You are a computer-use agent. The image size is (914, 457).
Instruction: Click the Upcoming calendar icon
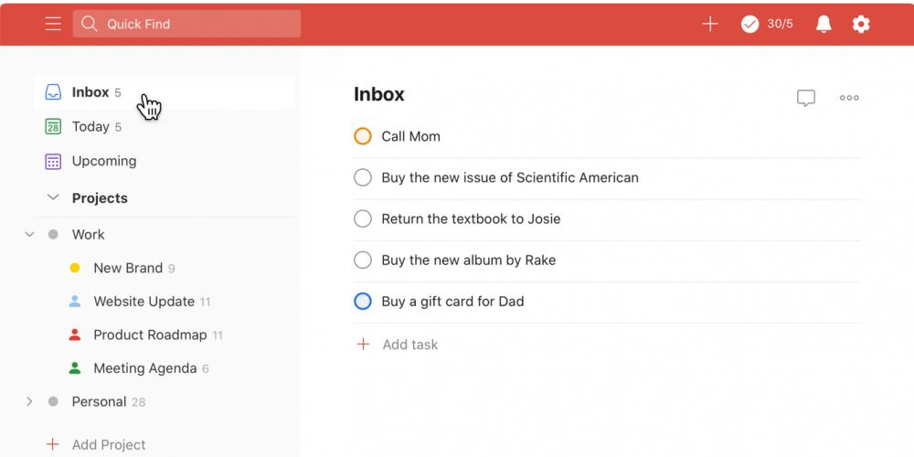pos(53,162)
